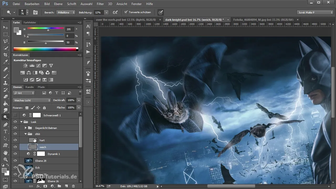This screenshot has width=336, height=189.
Task: Select the Pen tool
Action: pos(5,124)
